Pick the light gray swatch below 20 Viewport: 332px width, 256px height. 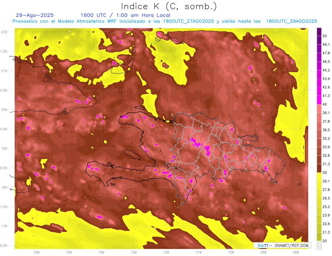pyautogui.click(x=319, y=245)
